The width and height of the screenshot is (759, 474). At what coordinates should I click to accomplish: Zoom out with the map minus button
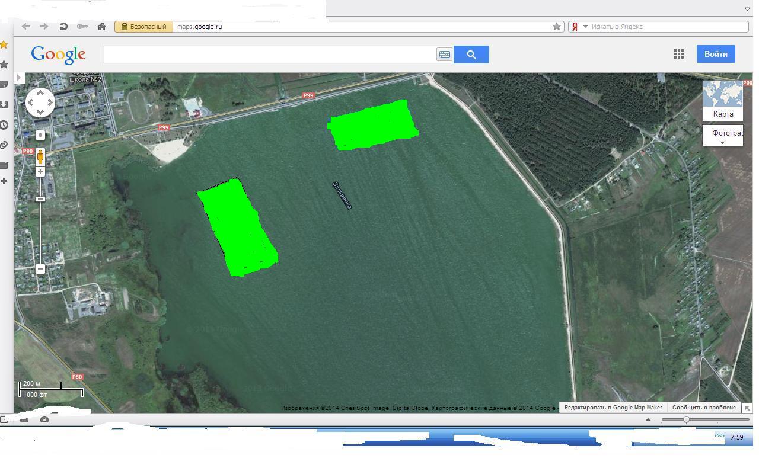(x=40, y=269)
